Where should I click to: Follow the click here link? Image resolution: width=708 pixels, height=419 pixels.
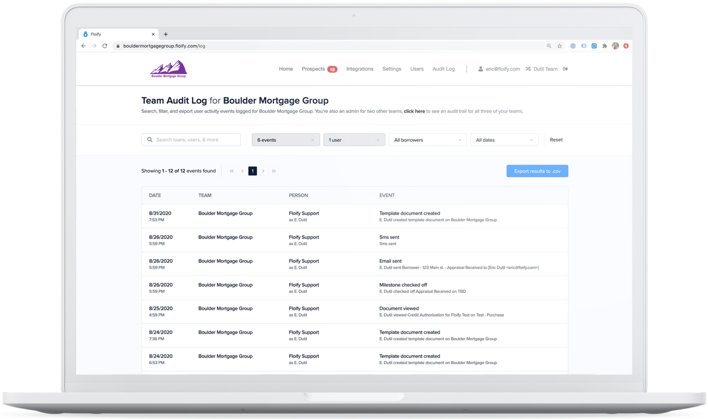point(414,111)
